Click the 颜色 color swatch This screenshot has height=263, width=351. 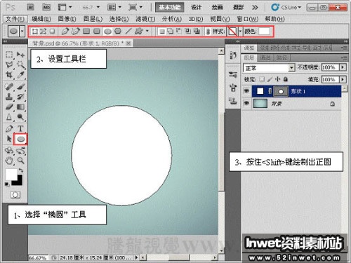pos(264,31)
